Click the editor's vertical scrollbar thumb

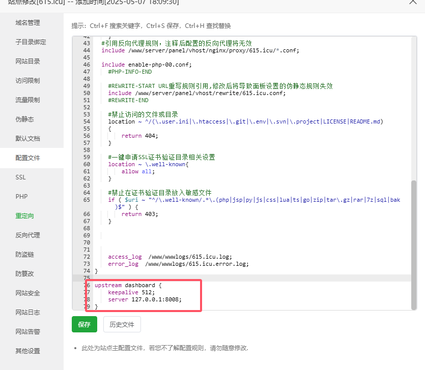[414, 244]
